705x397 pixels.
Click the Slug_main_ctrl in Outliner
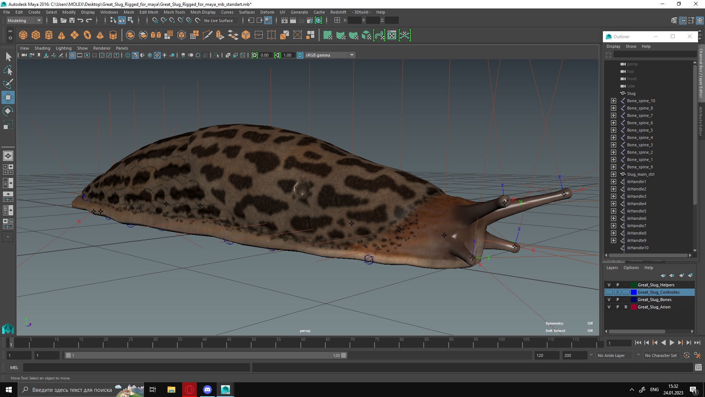pos(641,174)
